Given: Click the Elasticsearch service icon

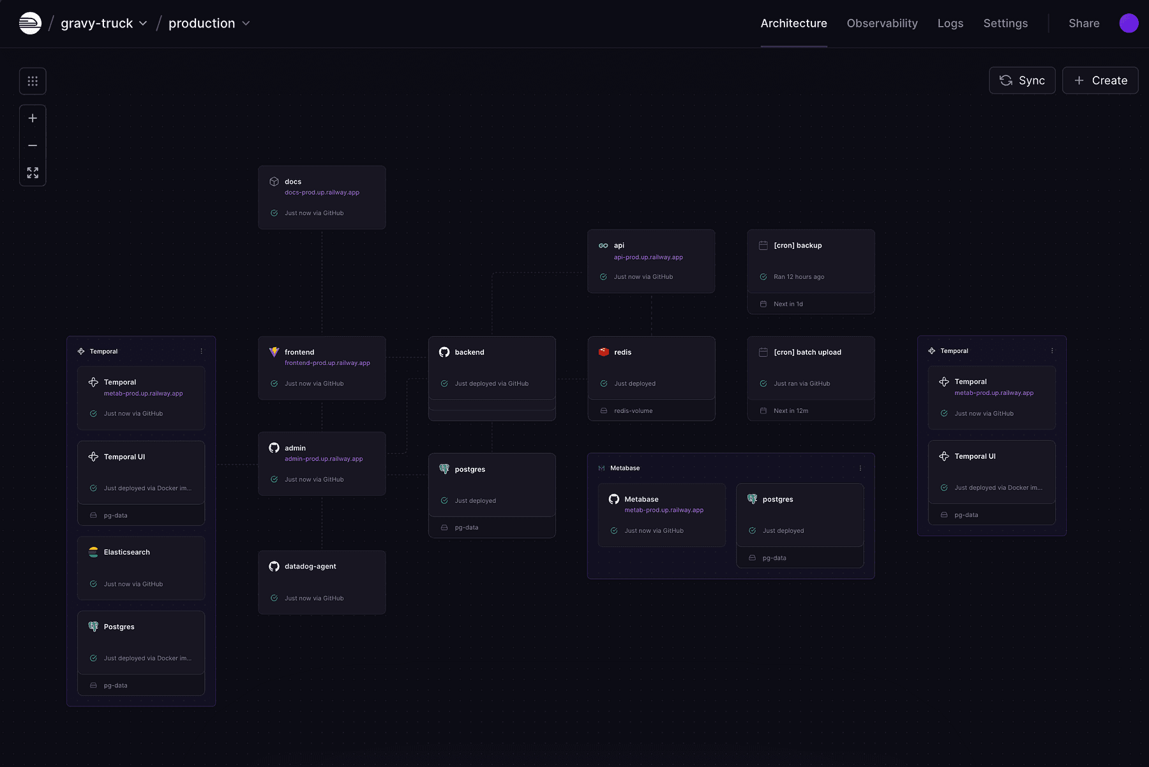Looking at the screenshot, I should [x=93, y=552].
